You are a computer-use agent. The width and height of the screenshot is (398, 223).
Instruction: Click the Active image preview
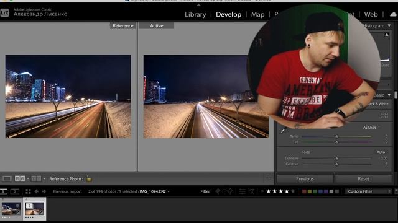[206, 97]
